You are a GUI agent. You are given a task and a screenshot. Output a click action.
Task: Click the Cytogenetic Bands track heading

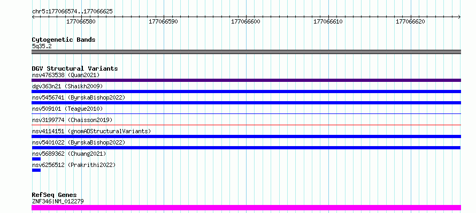(64, 40)
